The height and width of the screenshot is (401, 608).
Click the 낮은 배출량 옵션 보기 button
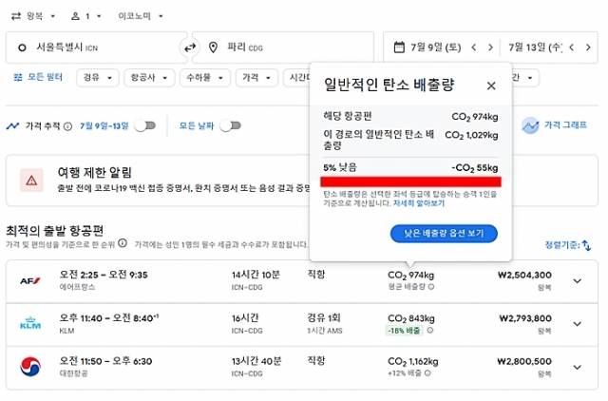click(x=444, y=234)
